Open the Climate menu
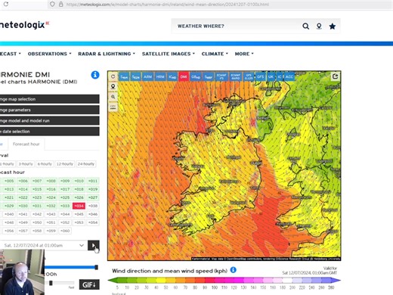393x295 pixels. coord(215,54)
